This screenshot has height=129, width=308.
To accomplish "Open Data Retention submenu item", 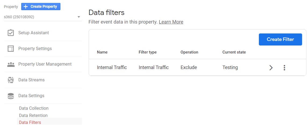I will click(x=33, y=116).
